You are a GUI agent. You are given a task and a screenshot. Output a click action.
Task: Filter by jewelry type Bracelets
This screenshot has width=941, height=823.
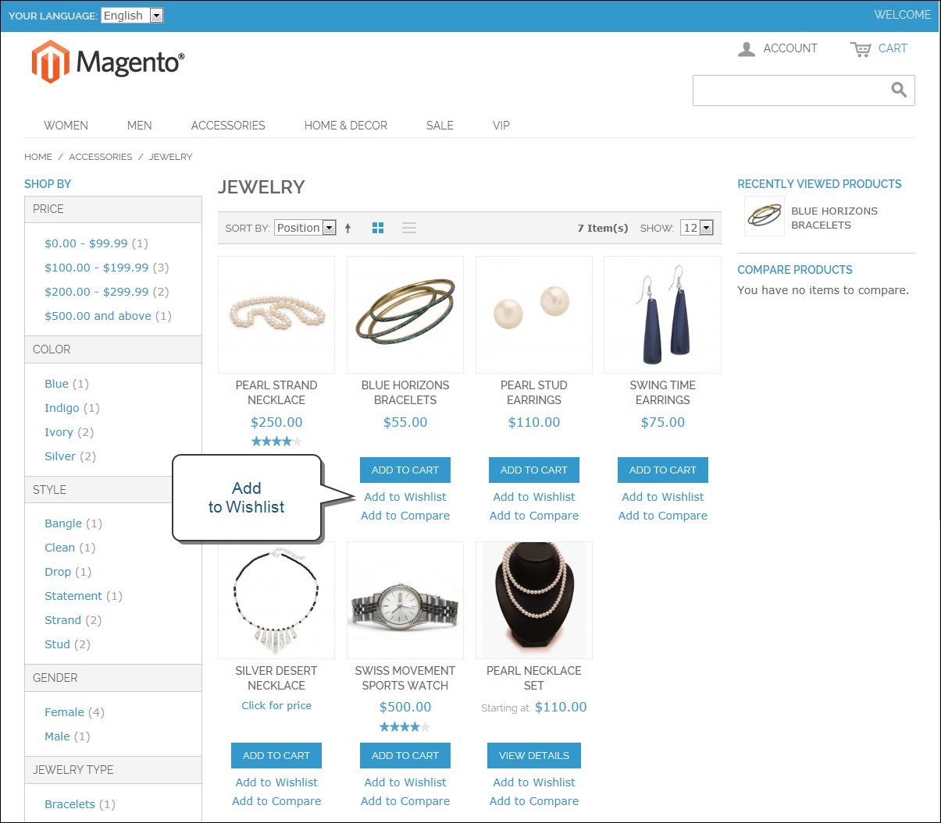(x=70, y=804)
